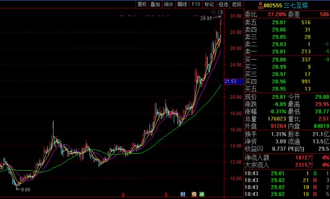Select the 叠加 overlay button
This screenshot has width=330, height=199.
(155, 4)
